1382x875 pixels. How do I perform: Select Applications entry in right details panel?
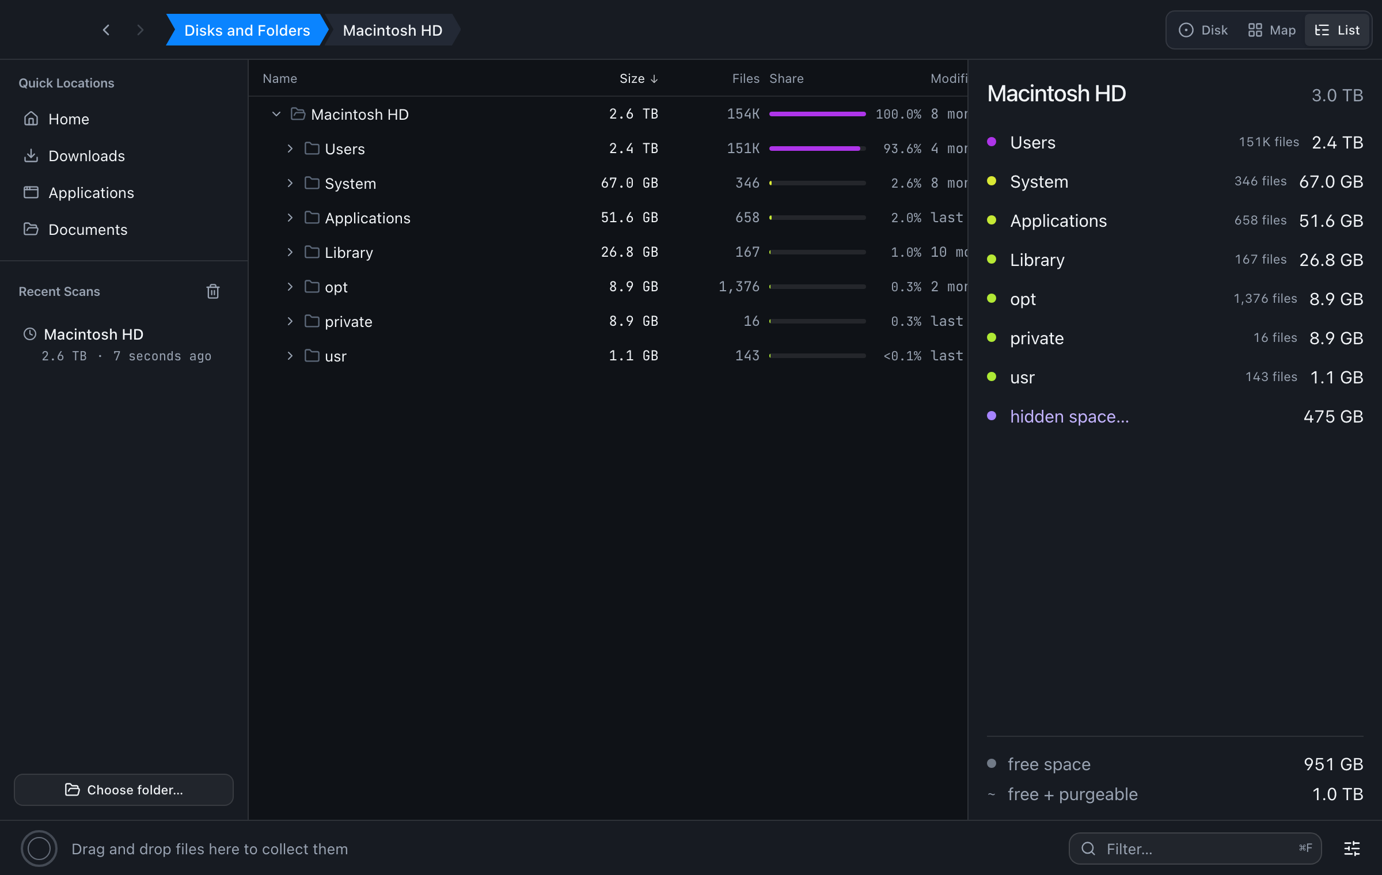coord(1175,220)
